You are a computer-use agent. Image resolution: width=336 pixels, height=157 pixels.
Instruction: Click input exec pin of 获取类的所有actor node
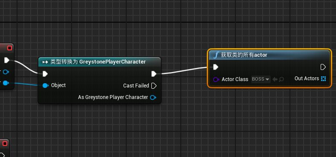pos(216,67)
